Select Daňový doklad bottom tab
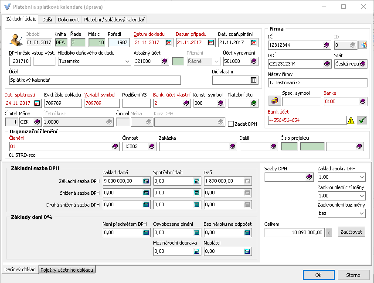The height and width of the screenshot is (283, 374). (20, 269)
